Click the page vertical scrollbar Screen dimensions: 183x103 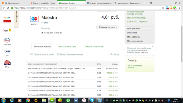(x=182, y=44)
